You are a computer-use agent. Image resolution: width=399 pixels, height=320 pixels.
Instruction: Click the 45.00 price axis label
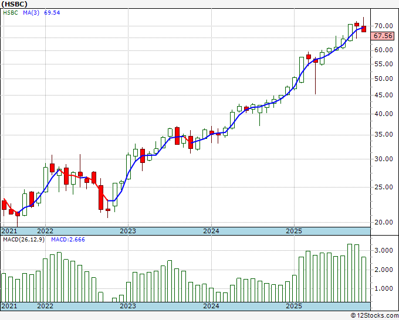coord(384,96)
